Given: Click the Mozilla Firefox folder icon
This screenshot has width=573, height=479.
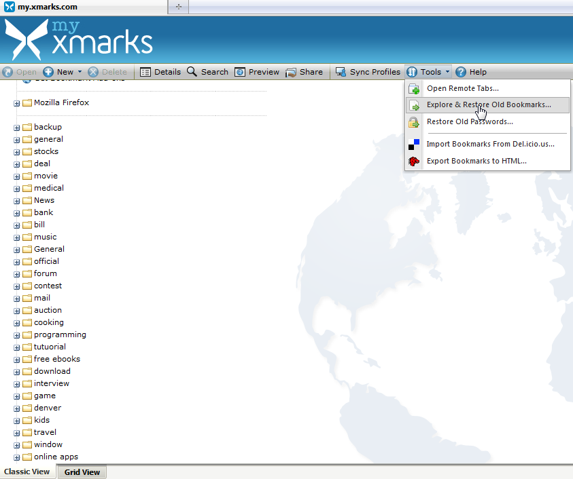Looking at the screenshot, I should pyautogui.click(x=27, y=103).
